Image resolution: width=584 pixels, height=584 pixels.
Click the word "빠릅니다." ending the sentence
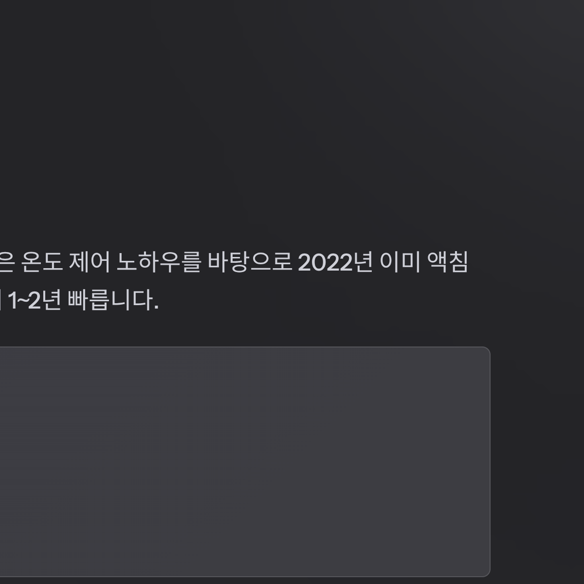coord(113,301)
